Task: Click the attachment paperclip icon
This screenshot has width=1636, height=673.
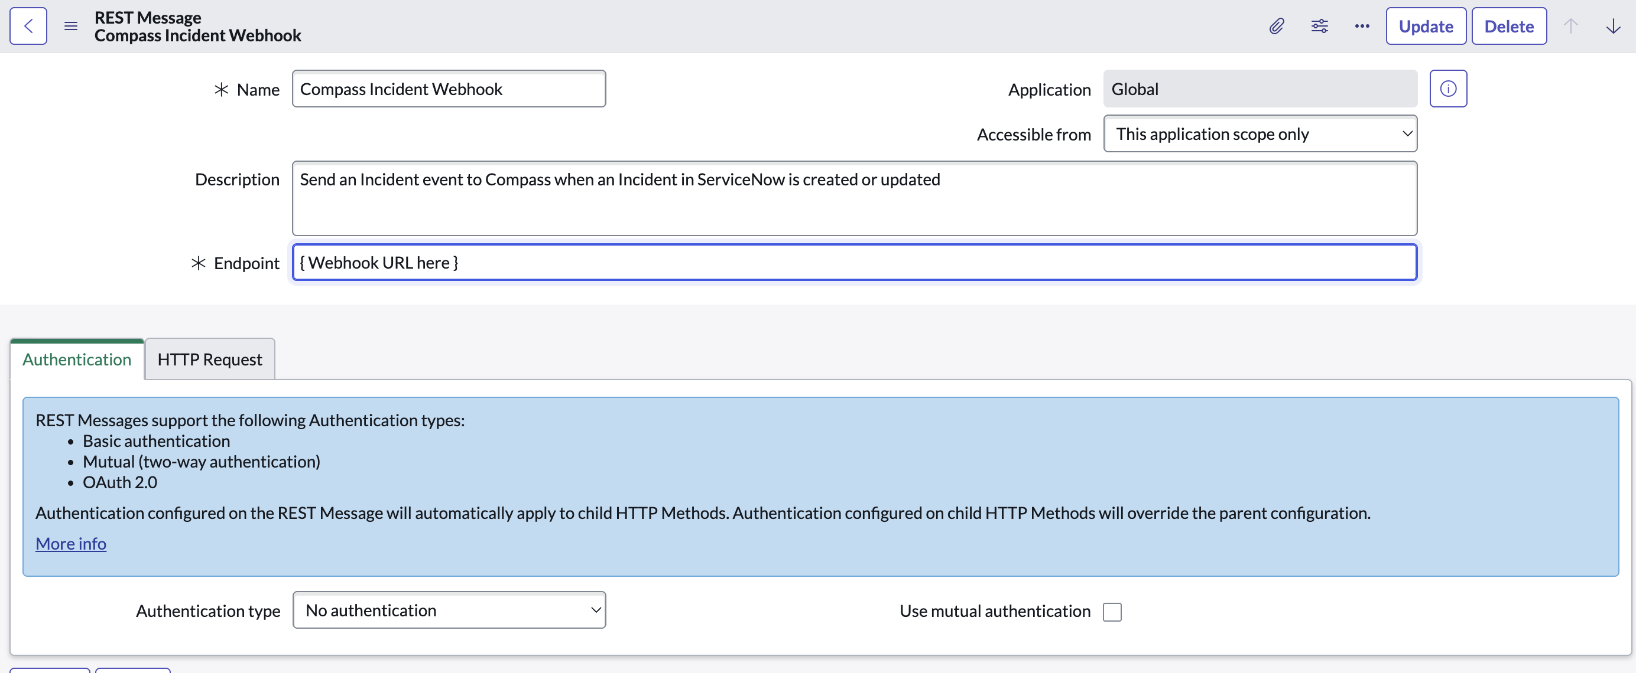Action: click(x=1277, y=25)
